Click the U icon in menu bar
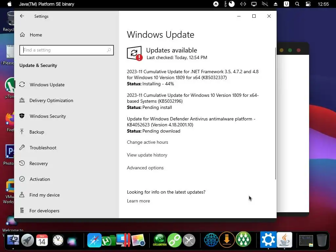 tap(286, 4)
